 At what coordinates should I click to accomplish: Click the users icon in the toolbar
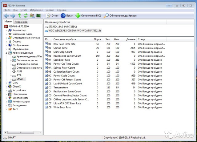tap(32, 16)
